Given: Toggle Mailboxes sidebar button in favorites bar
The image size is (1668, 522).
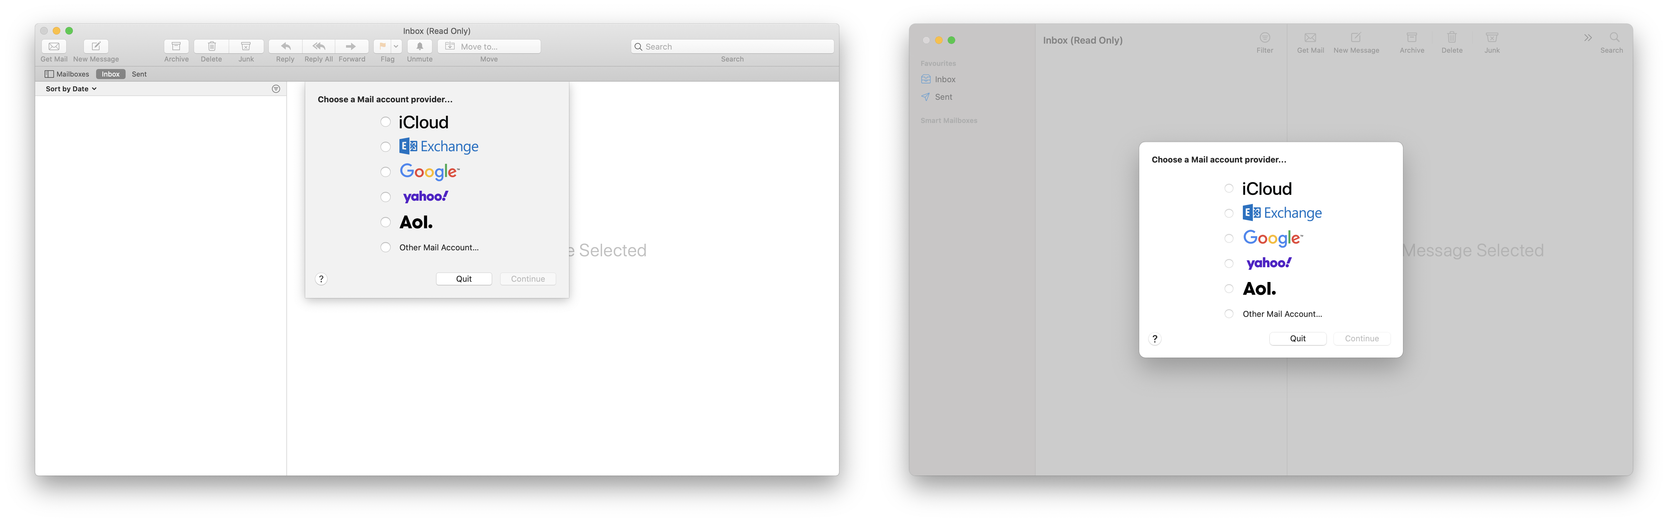Looking at the screenshot, I should tap(67, 74).
